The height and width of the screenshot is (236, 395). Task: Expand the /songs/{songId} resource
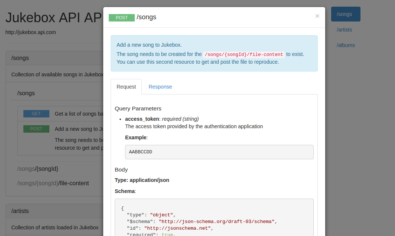pos(38,169)
